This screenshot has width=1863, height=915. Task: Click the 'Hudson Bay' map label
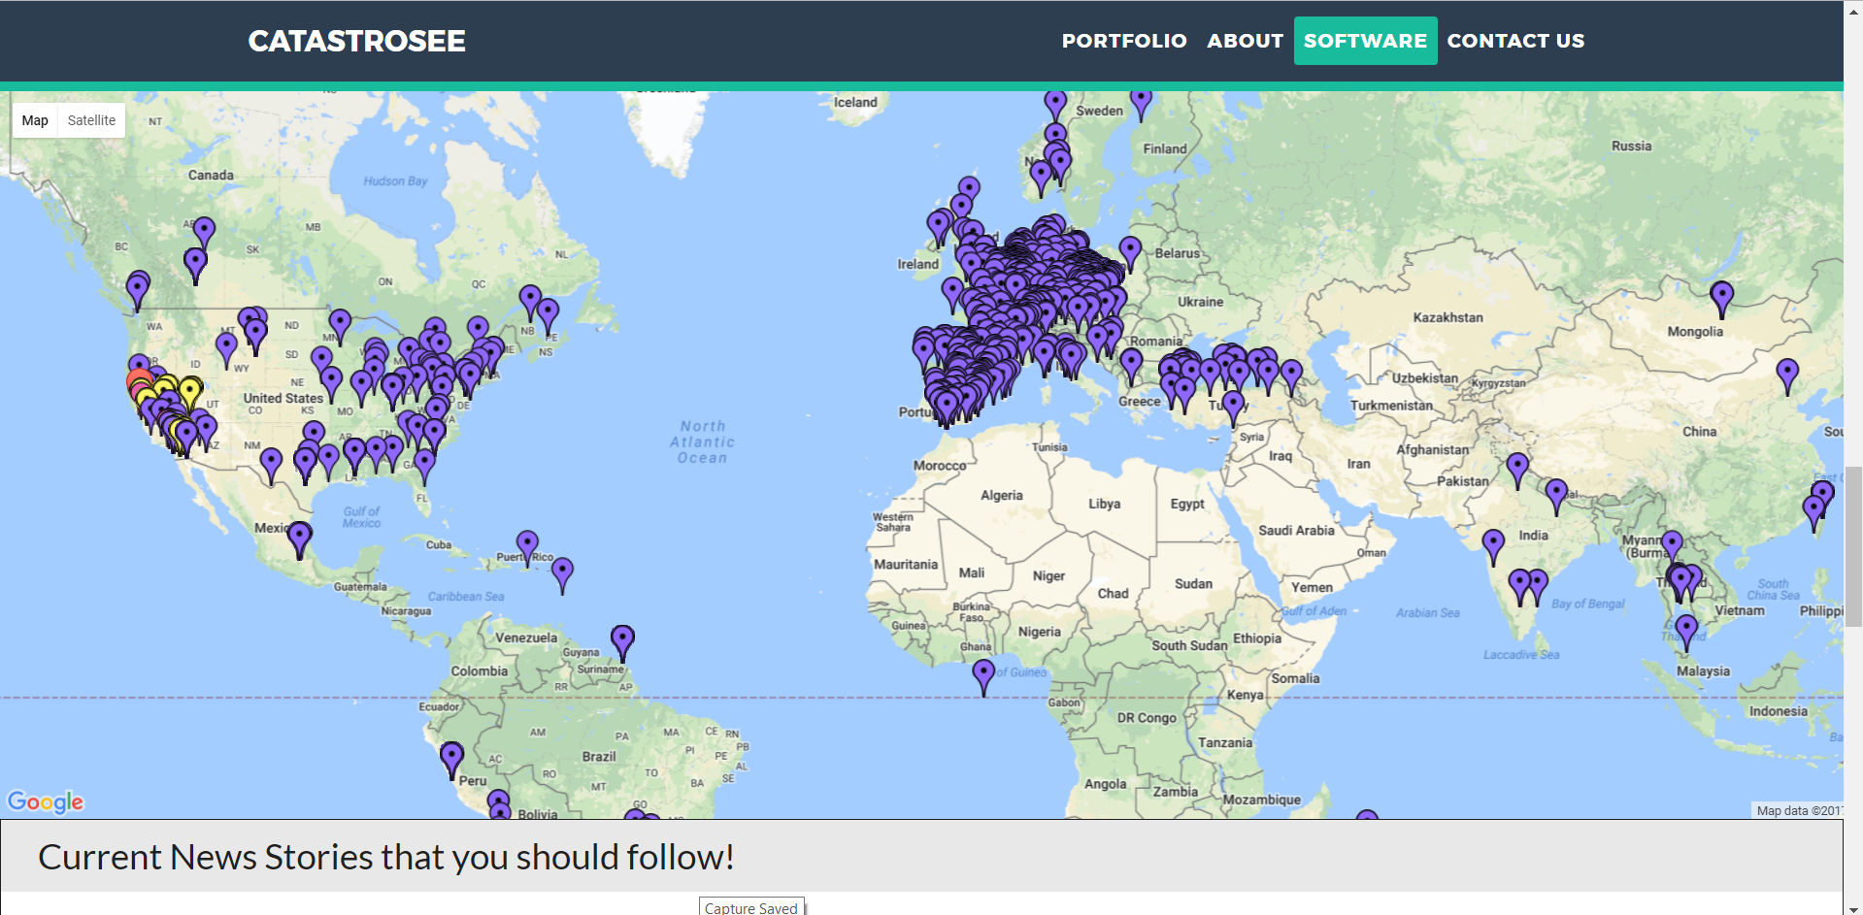point(395,181)
